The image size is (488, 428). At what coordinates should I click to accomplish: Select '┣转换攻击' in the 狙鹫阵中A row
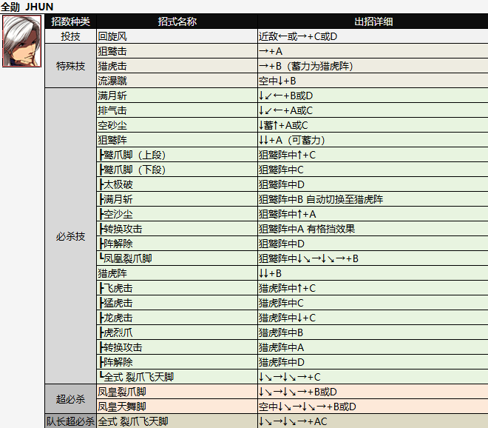click(121, 229)
